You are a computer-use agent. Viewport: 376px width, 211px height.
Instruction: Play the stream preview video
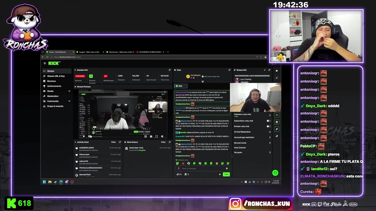tap(84, 136)
